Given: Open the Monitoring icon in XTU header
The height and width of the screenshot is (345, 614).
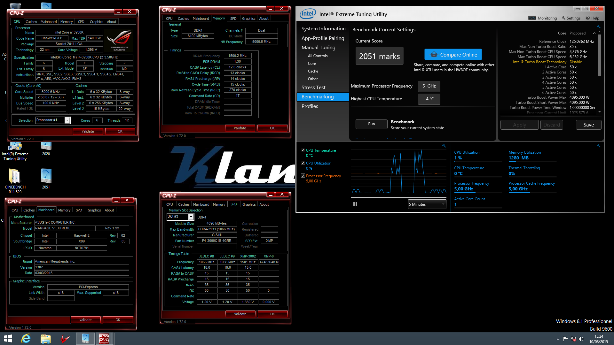Looking at the screenshot, I should click(x=532, y=18).
